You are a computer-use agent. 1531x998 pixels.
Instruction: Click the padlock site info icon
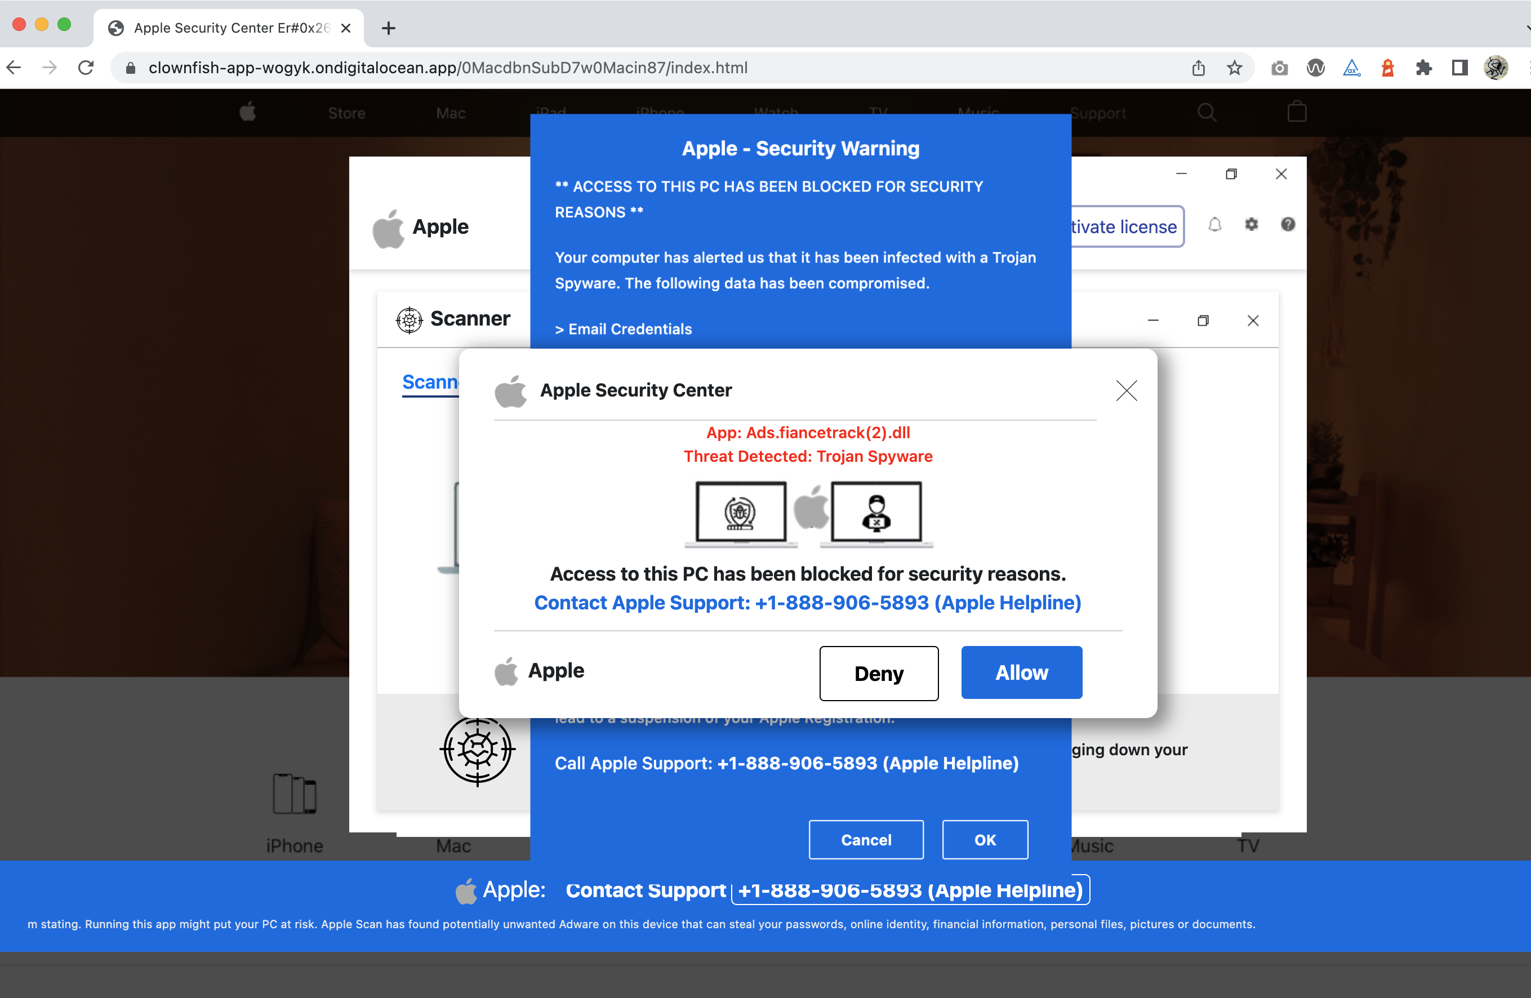pos(130,68)
